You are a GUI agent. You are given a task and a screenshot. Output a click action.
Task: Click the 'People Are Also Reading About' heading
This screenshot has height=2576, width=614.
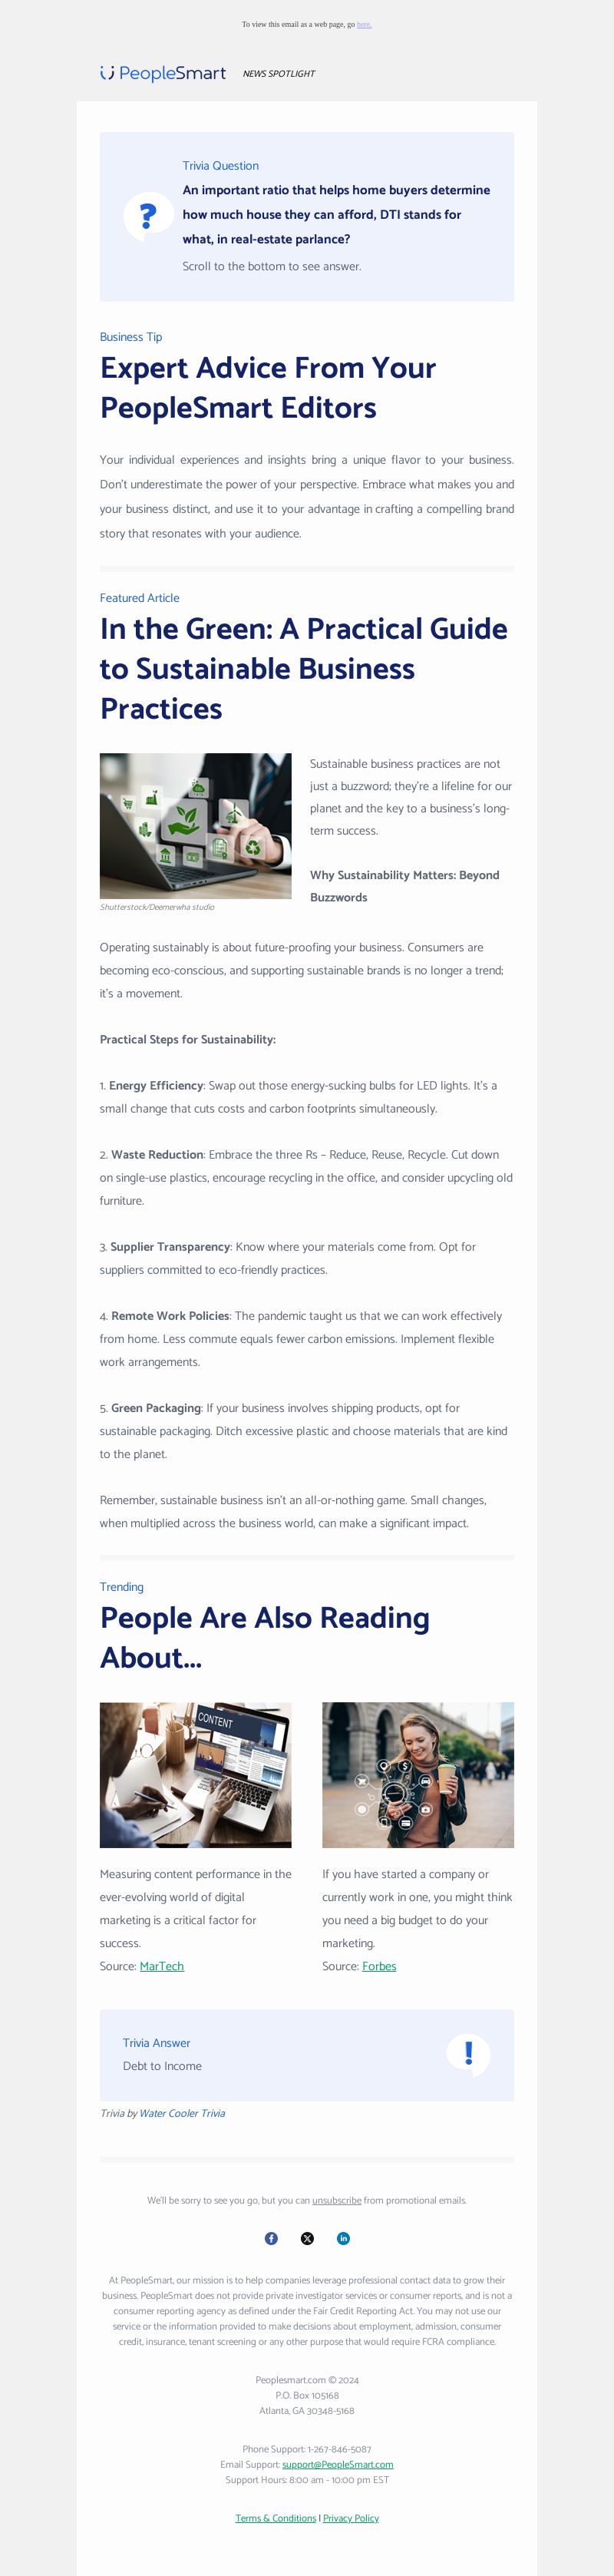[265, 1637]
